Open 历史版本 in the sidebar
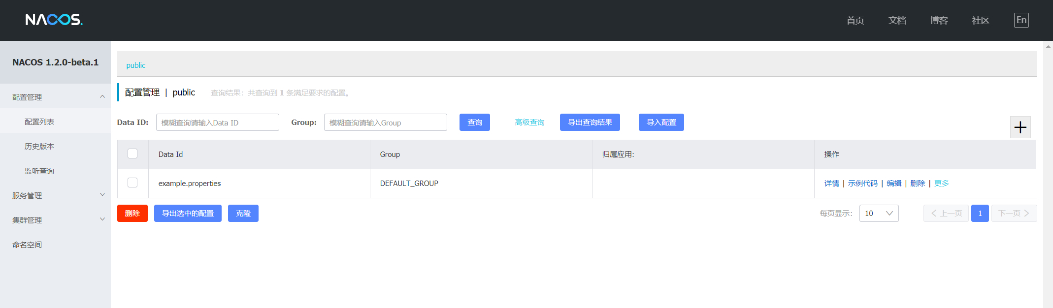 point(55,146)
